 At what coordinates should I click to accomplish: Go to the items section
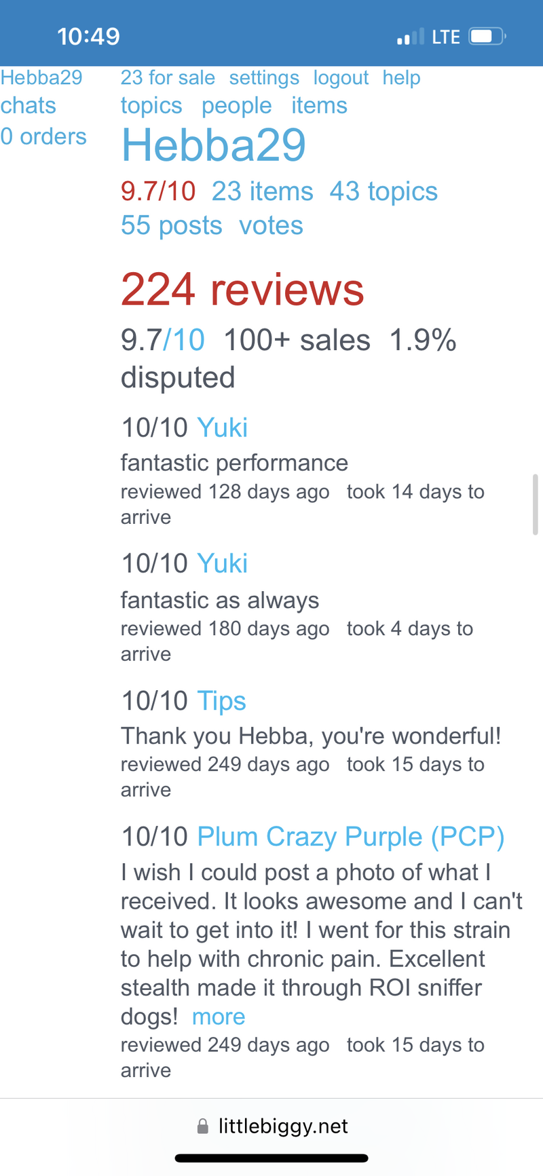click(x=319, y=106)
